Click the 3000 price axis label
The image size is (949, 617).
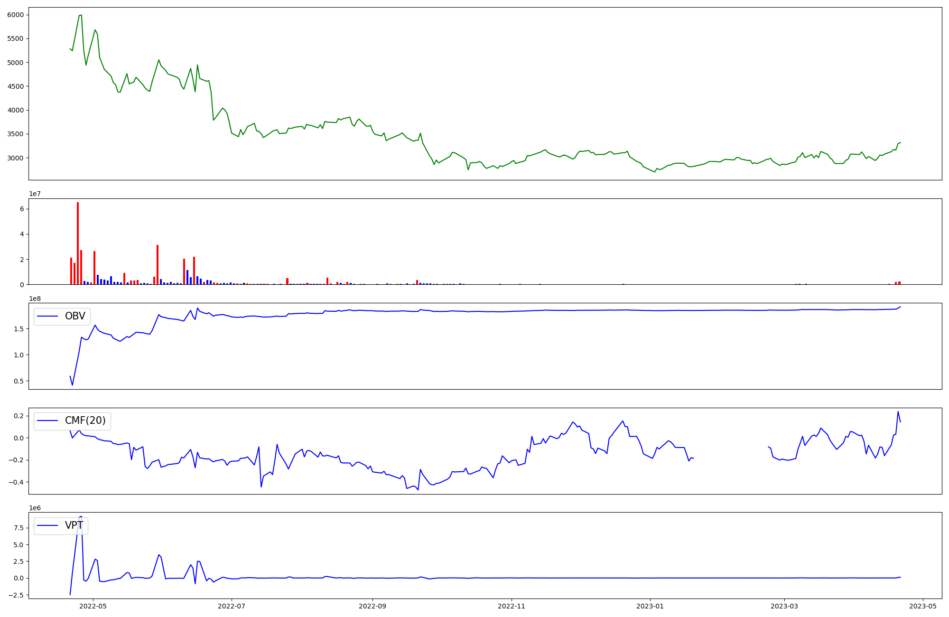15,158
